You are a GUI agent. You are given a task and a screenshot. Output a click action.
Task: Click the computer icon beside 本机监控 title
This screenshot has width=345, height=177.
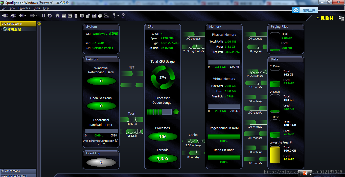click(x=341, y=18)
